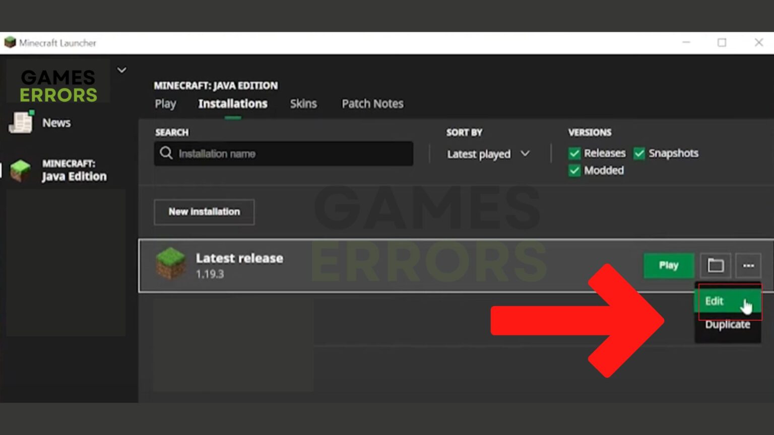Choose Duplicate from the context menu
The height and width of the screenshot is (435, 774).
tap(728, 325)
